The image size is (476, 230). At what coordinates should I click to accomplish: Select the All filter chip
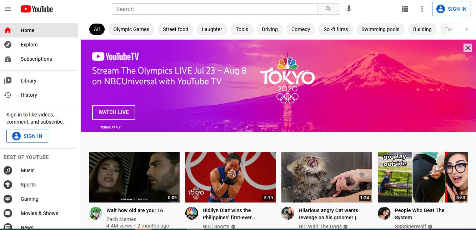(97, 29)
